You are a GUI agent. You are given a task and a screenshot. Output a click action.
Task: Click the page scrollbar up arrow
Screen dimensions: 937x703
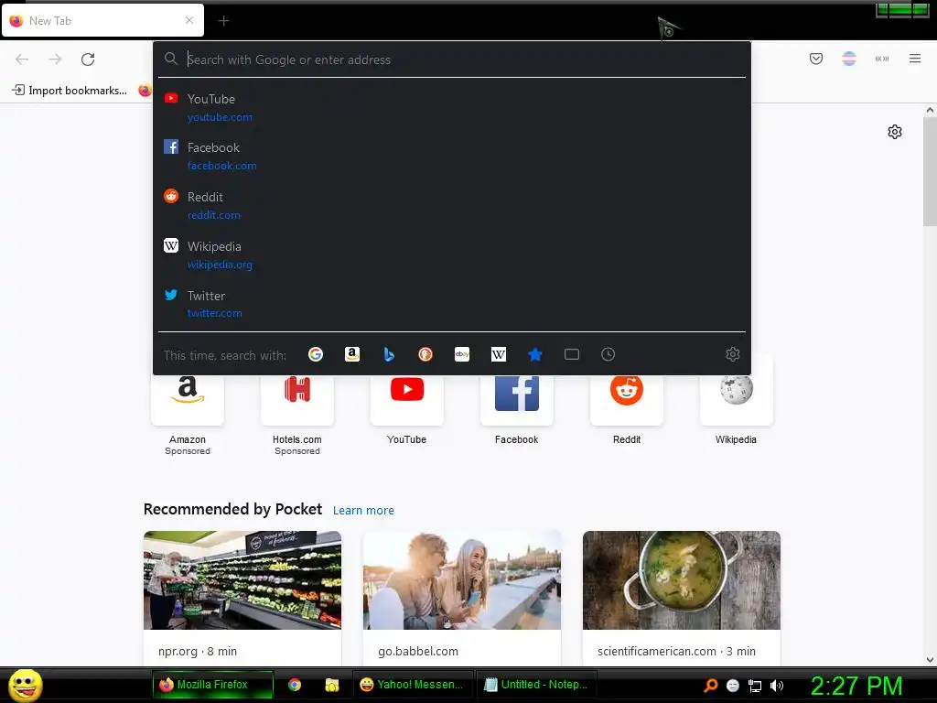930,110
